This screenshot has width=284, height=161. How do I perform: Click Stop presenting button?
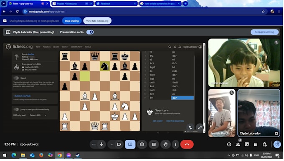click(264, 32)
